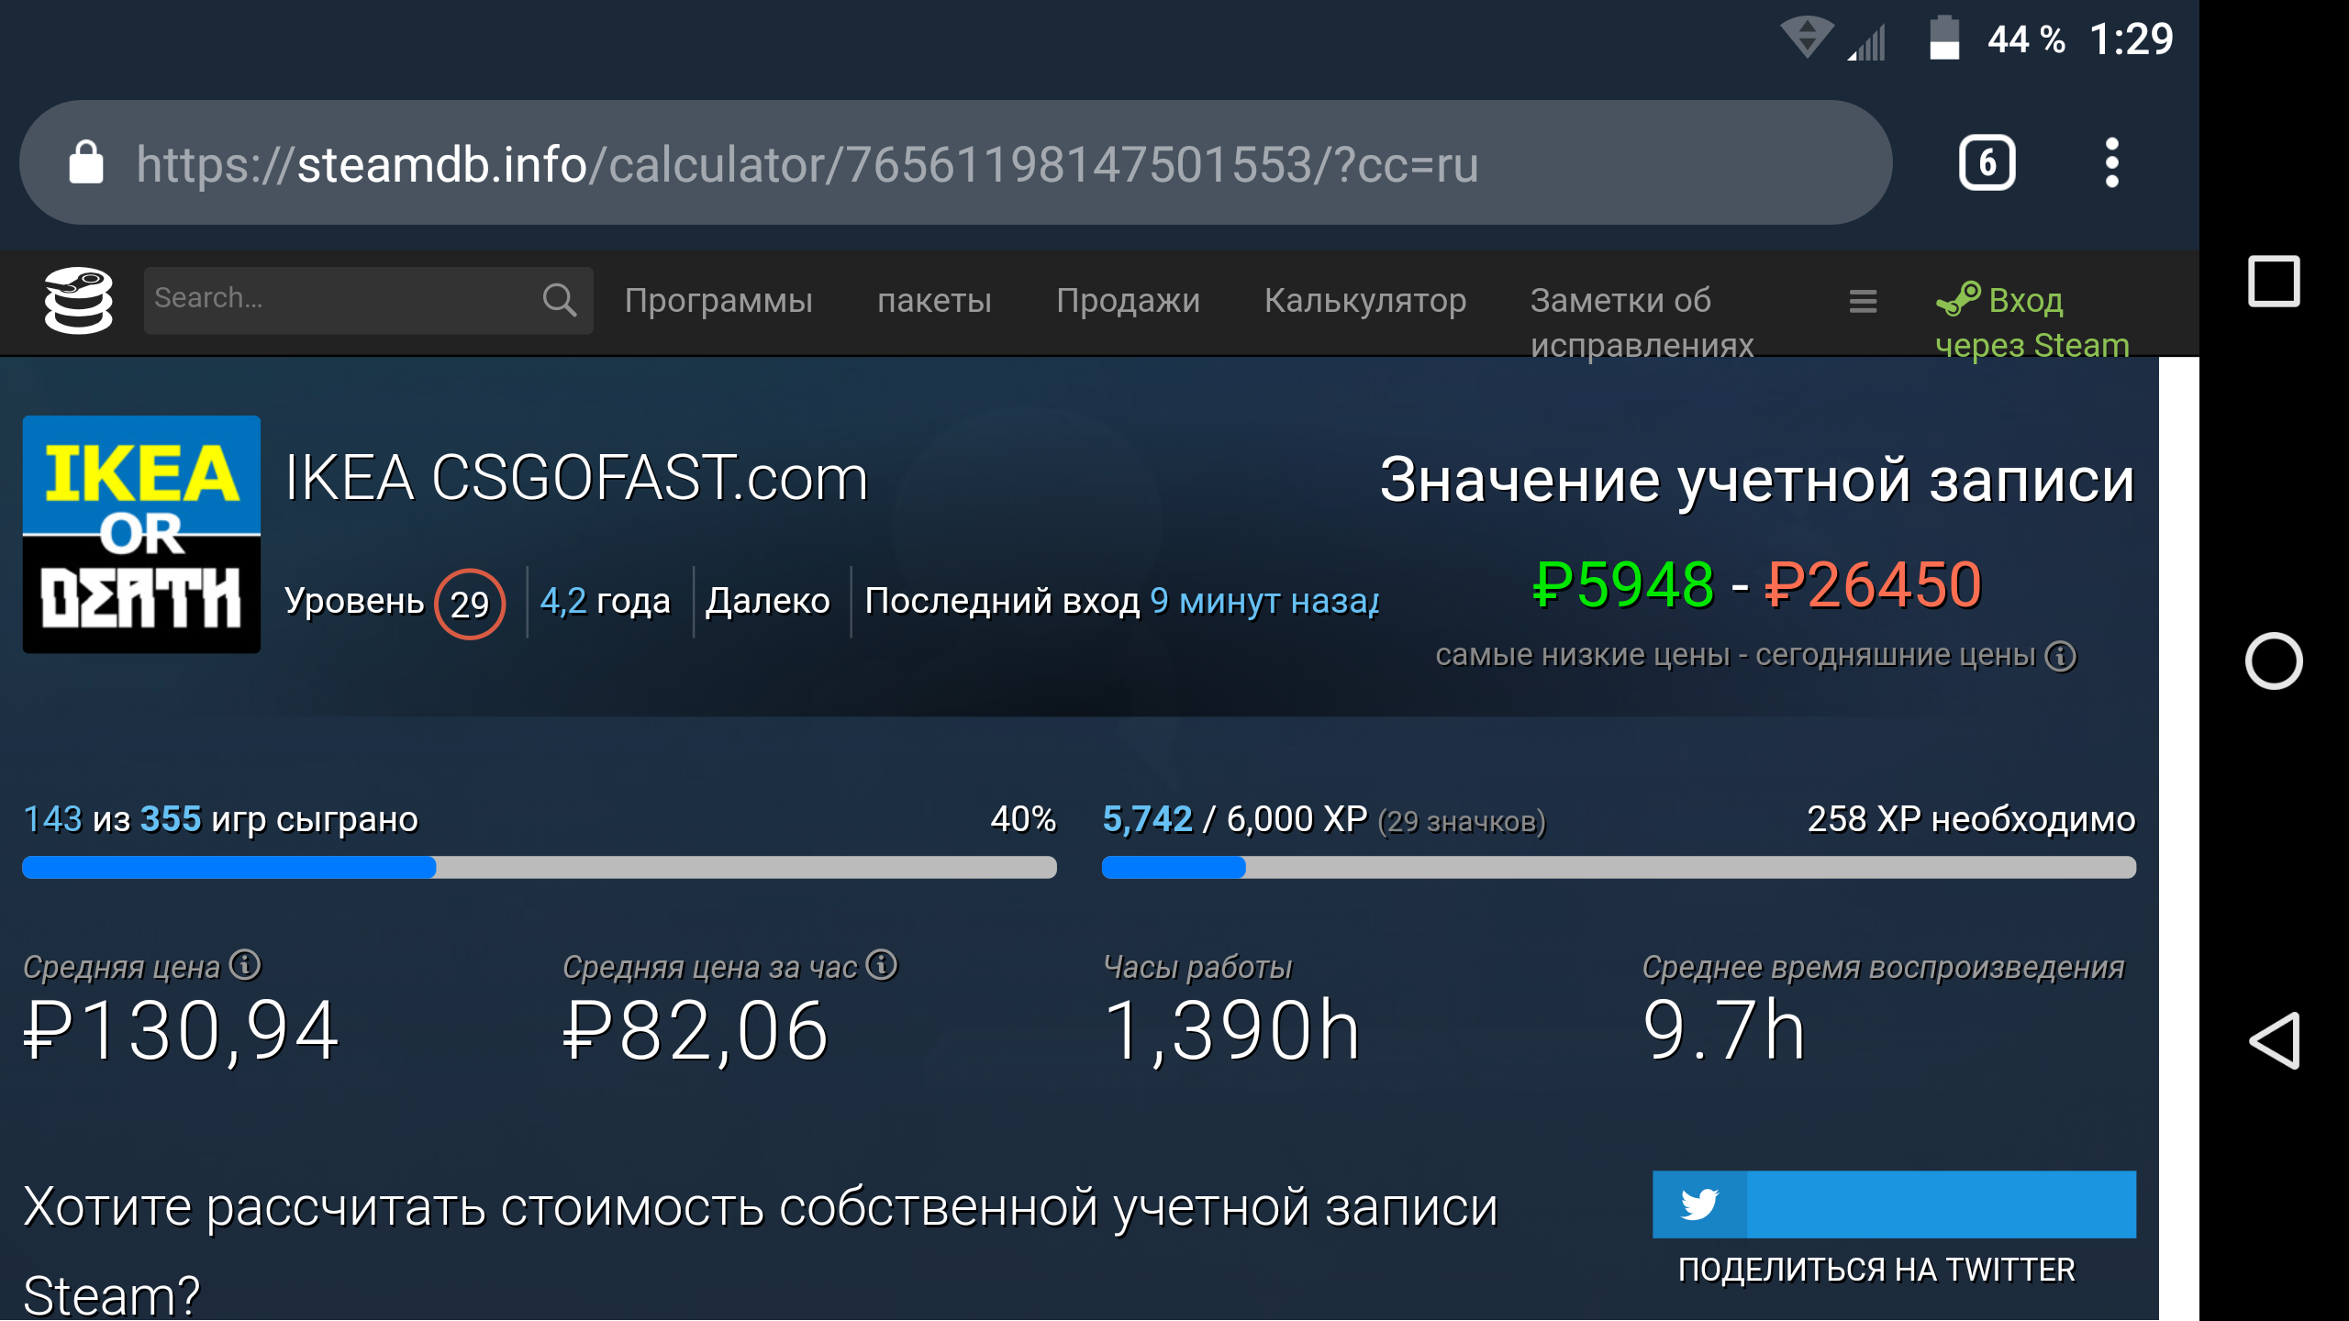This screenshot has height=1321, width=2349.
Task: Tap the Twitter bird icon
Action: (1699, 1204)
